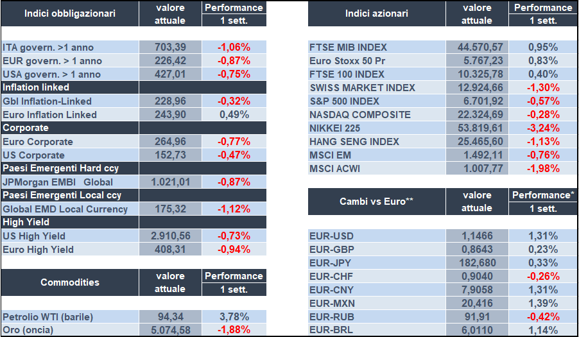Click the NIKKEI 225 row label

coord(336,128)
